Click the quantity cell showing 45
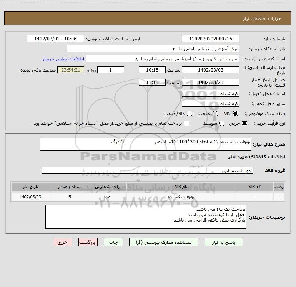The height and width of the screenshot is (287, 296). [x=69, y=197]
